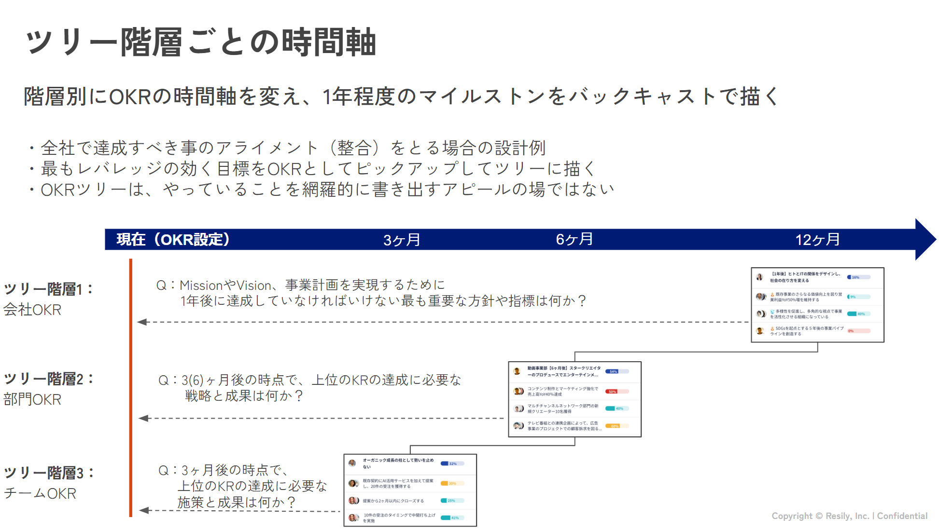Click avatar beside 動画事業部【6ヶ月後】 objective
This screenshot has width=939, height=531.
pyautogui.click(x=517, y=371)
